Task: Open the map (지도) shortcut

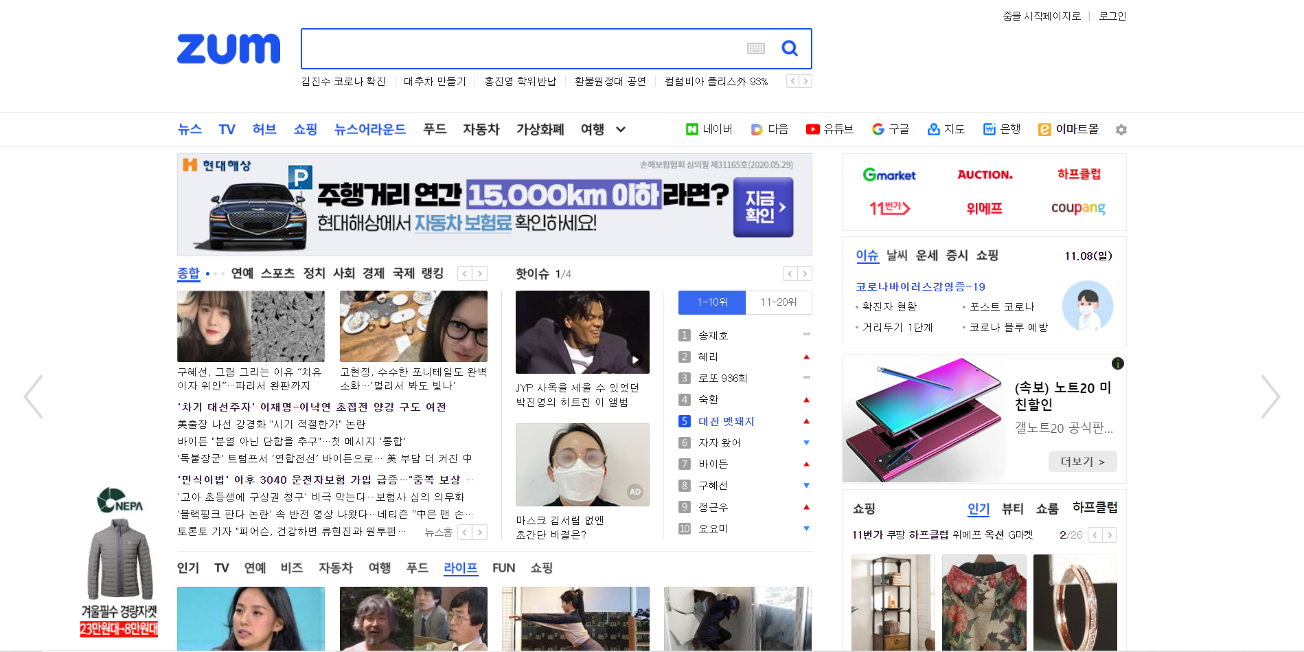Action: pos(946,129)
